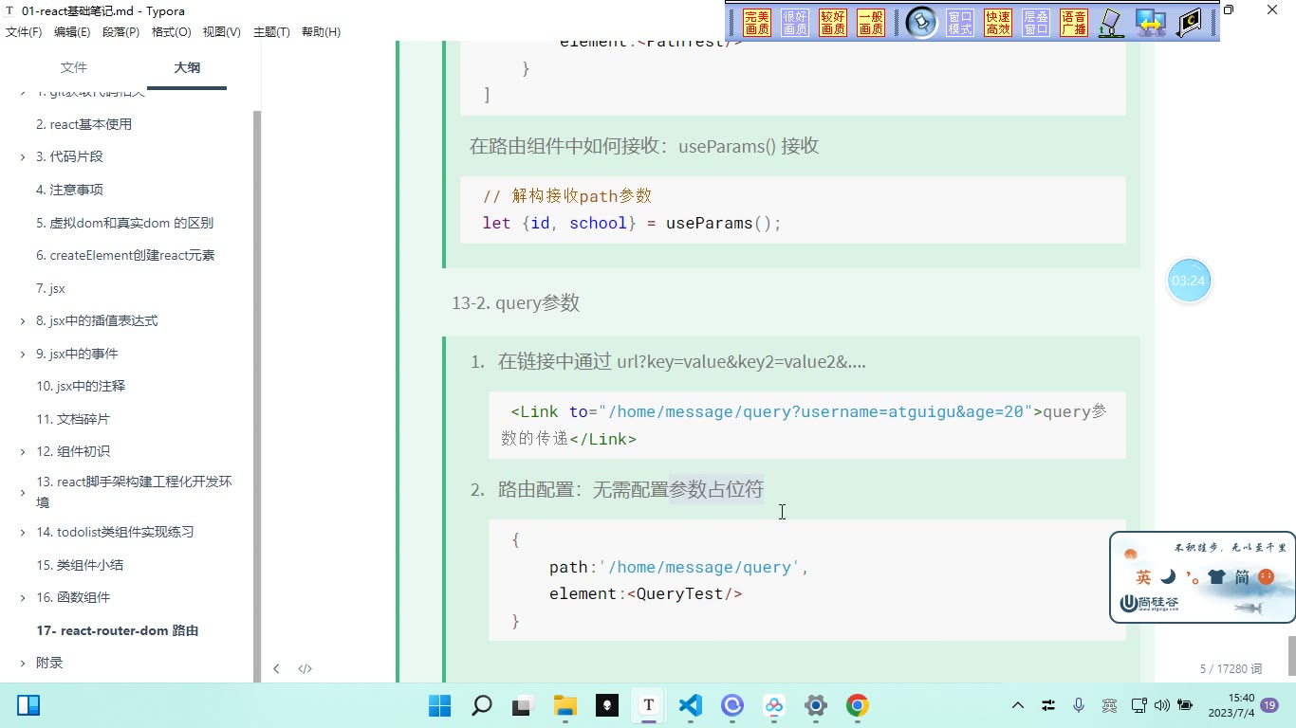The width and height of the screenshot is (1296, 728).
Task: Go to 17- react-router-dom 路由 heading
Action: (x=118, y=630)
